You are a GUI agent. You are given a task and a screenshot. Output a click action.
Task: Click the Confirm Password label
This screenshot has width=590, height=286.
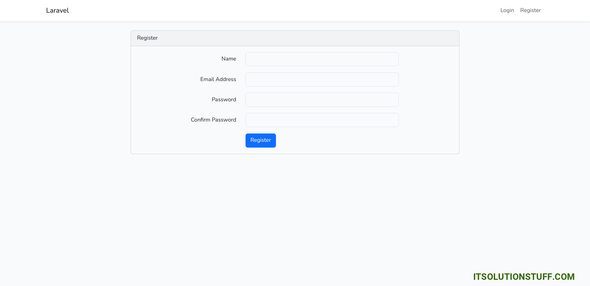[213, 120]
